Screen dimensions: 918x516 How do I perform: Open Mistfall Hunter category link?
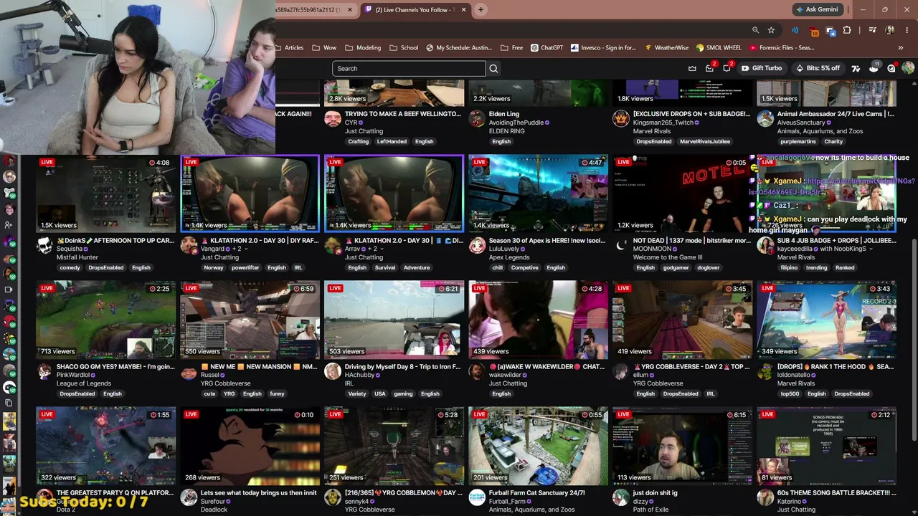coord(77,257)
